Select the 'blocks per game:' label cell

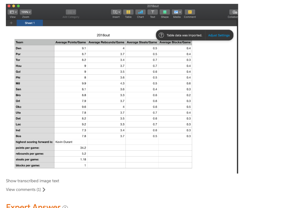coord(34,165)
